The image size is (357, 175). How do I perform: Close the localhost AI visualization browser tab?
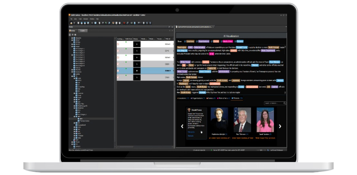213,27
